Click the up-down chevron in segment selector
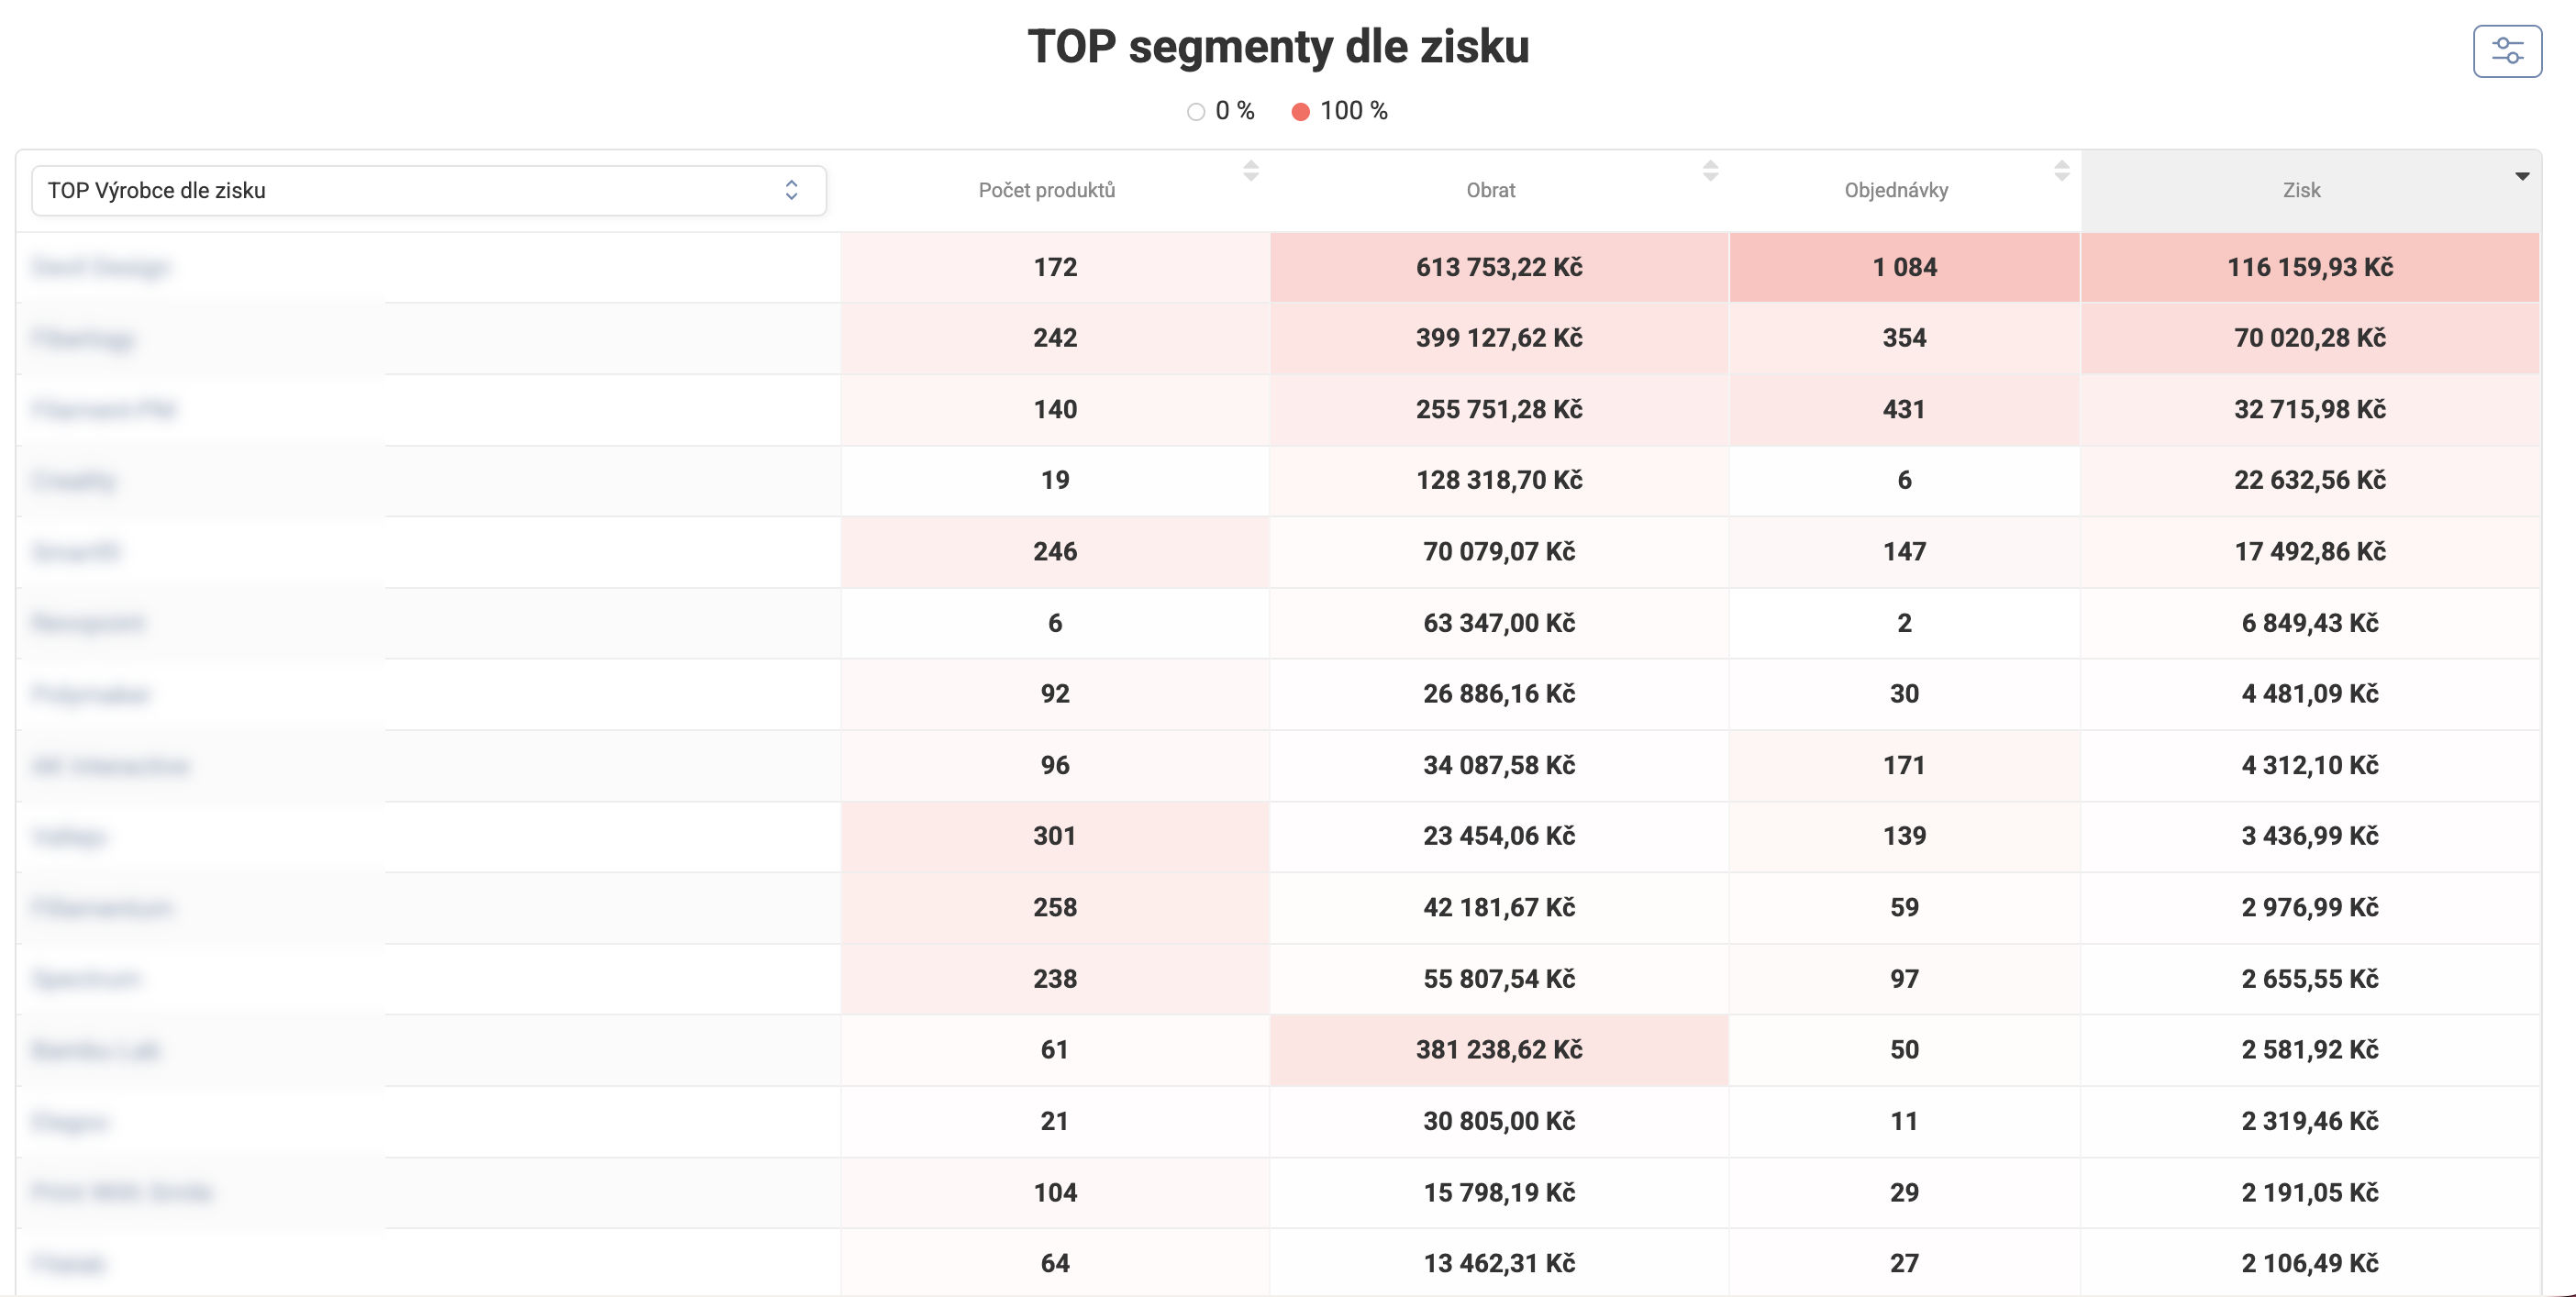 (791, 190)
